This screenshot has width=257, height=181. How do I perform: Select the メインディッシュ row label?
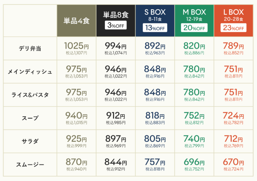point(30,72)
